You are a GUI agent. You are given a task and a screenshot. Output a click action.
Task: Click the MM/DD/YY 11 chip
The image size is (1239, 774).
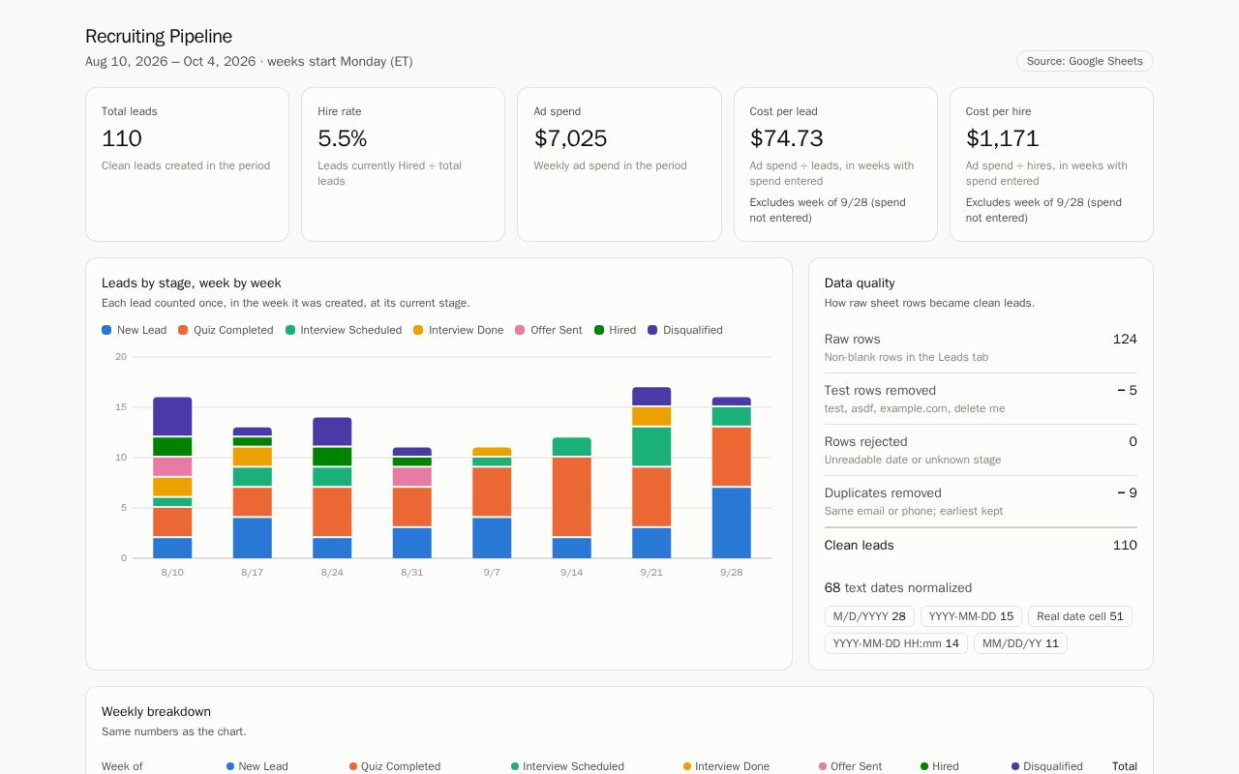click(x=1020, y=643)
